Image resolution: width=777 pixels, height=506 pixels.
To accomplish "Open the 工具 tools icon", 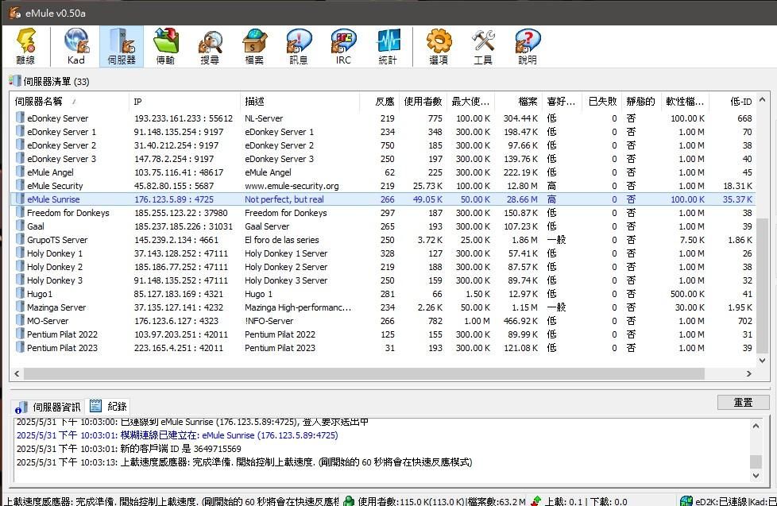I will click(x=483, y=46).
